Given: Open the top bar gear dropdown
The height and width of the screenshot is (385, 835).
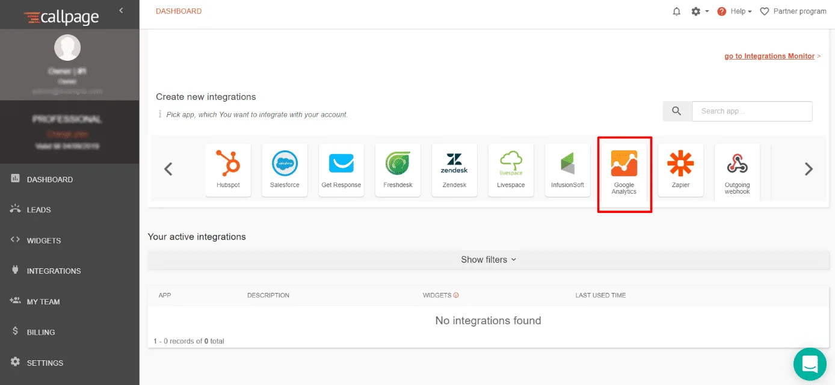Looking at the screenshot, I should 700,11.
